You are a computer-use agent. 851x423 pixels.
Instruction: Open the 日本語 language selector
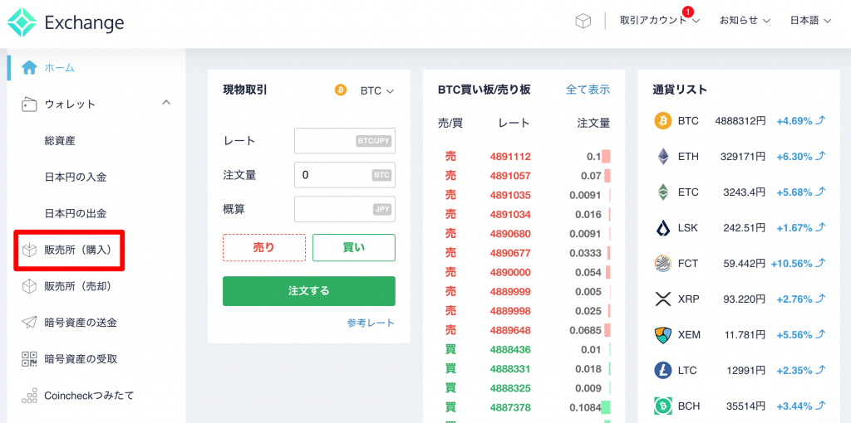pos(809,21)
